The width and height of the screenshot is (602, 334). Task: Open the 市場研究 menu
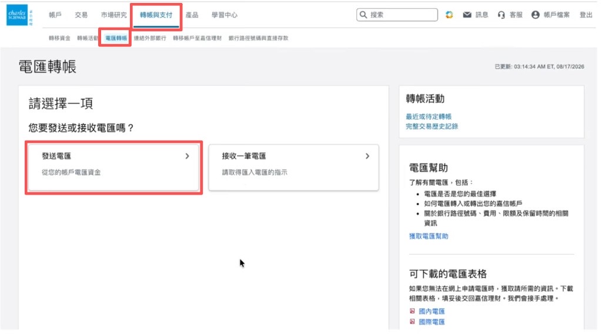pos(113,15)
